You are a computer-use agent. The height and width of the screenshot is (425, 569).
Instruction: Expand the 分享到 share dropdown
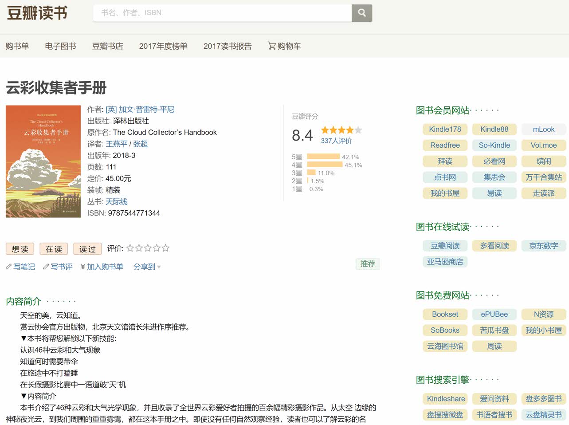tap(147, 267)
